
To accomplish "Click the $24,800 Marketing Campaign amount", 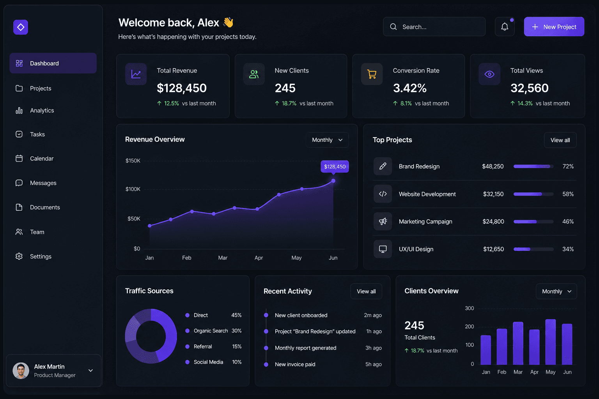I will [x=493, y=221].
